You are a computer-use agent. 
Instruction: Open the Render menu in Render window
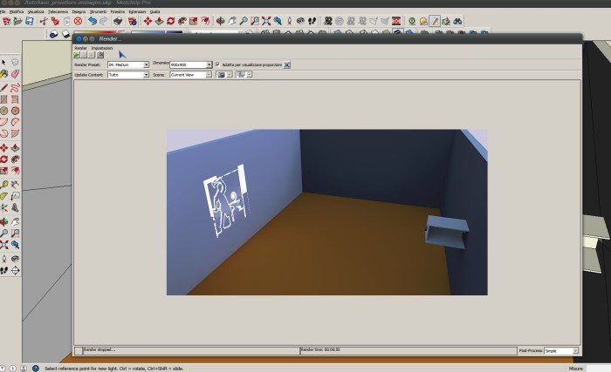coord(80,48)
